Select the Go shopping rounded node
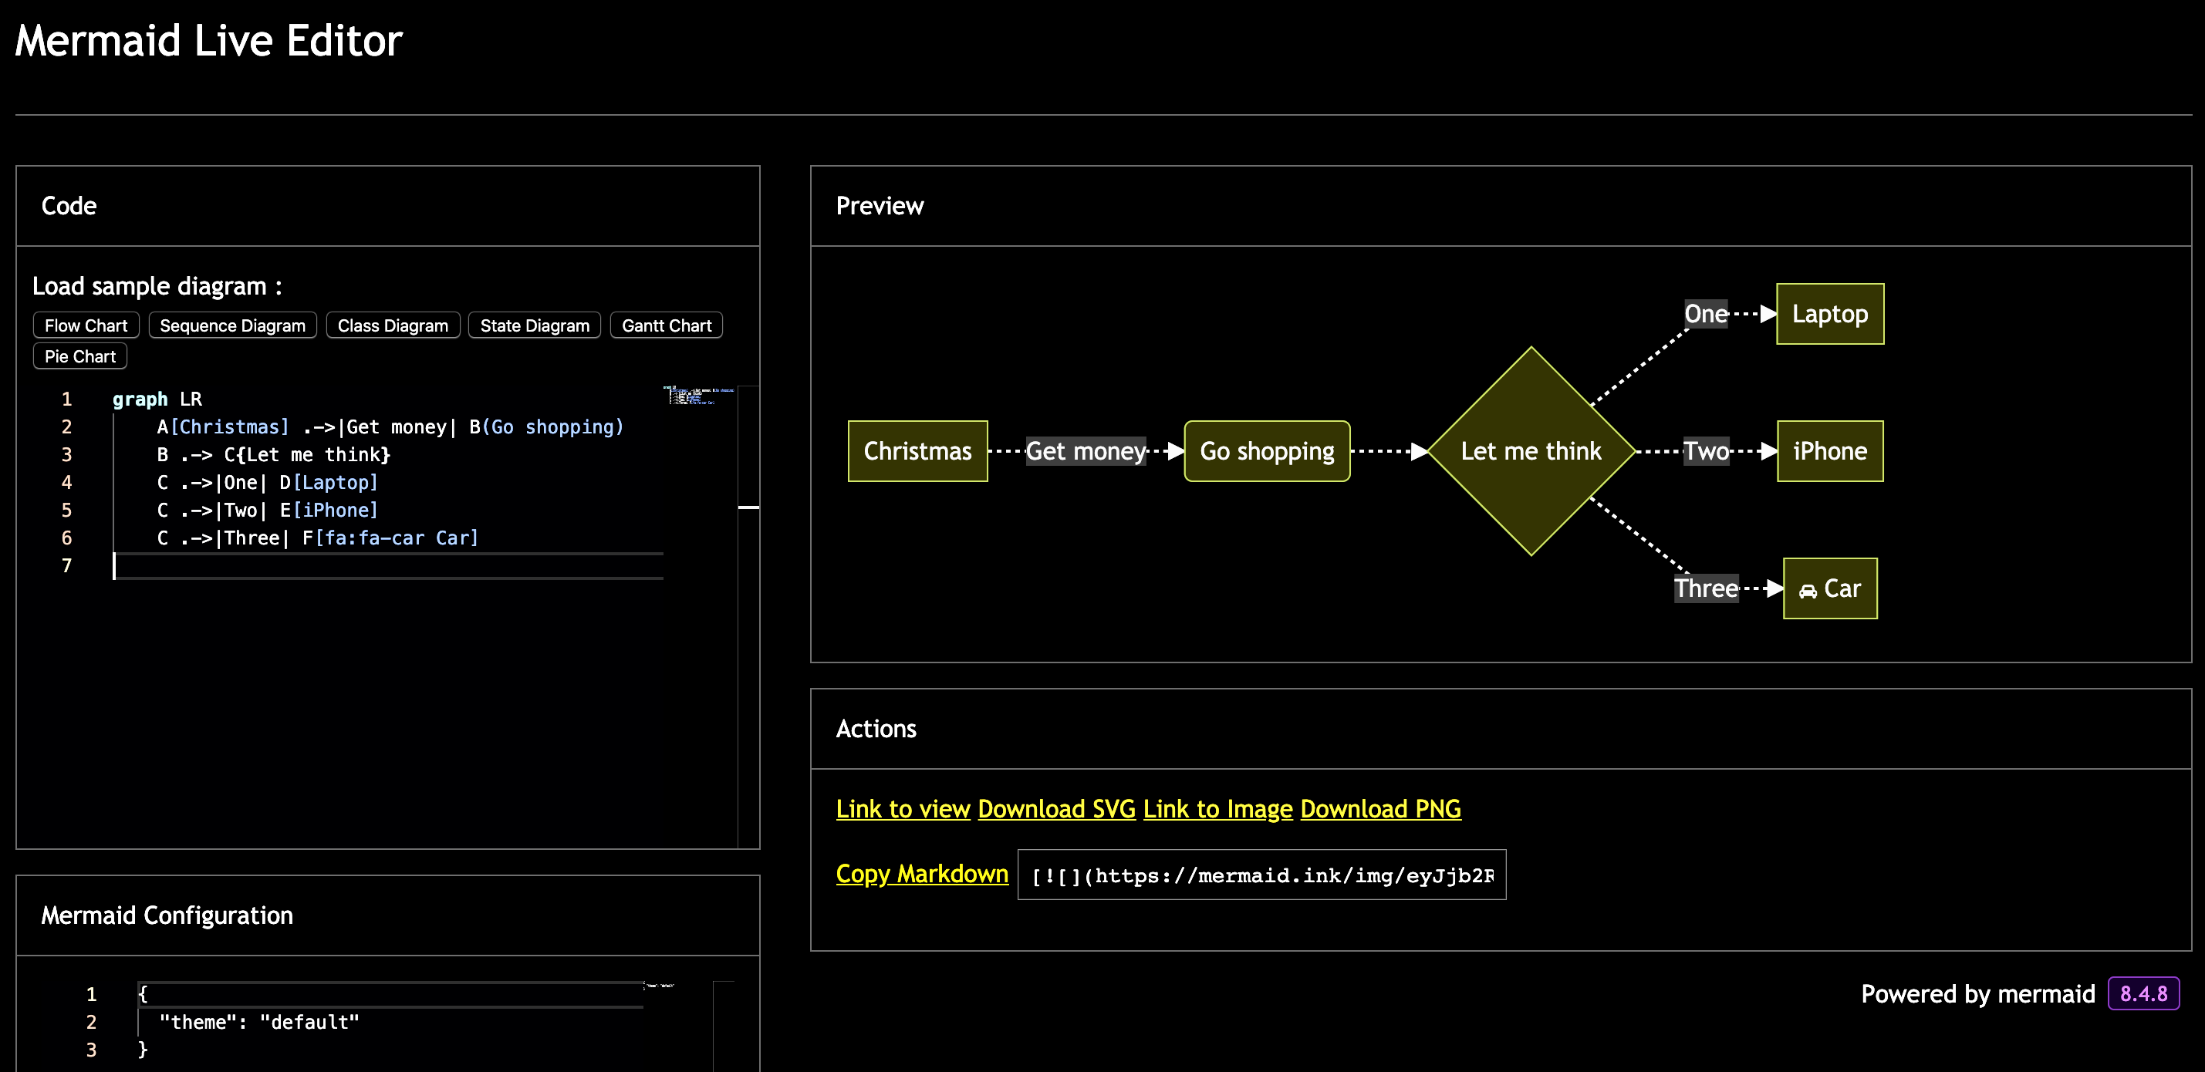2205x1072 pixels. (x=1266, y=451)
